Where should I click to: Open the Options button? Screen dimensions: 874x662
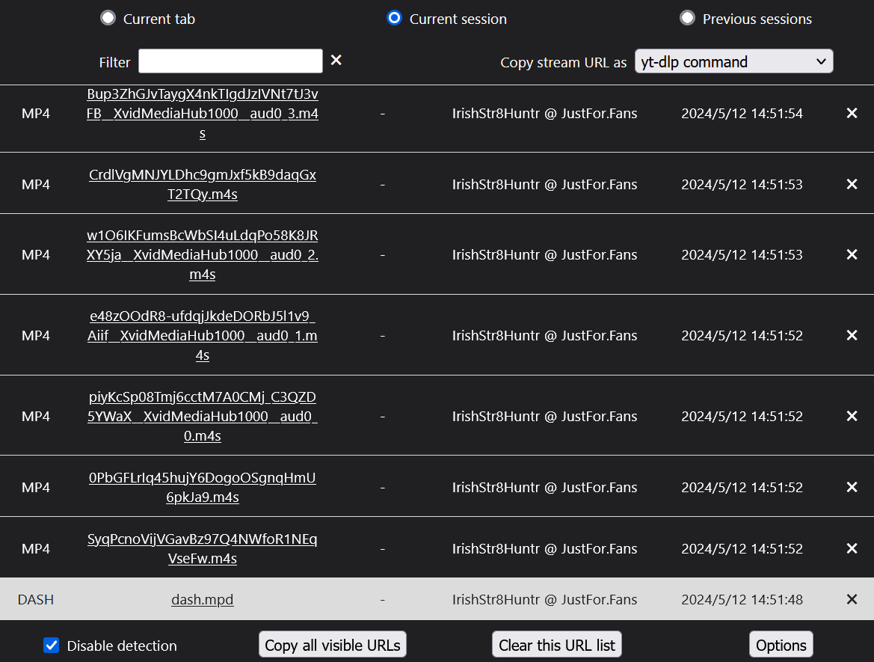pyautogui.click(x=781, y=645)
